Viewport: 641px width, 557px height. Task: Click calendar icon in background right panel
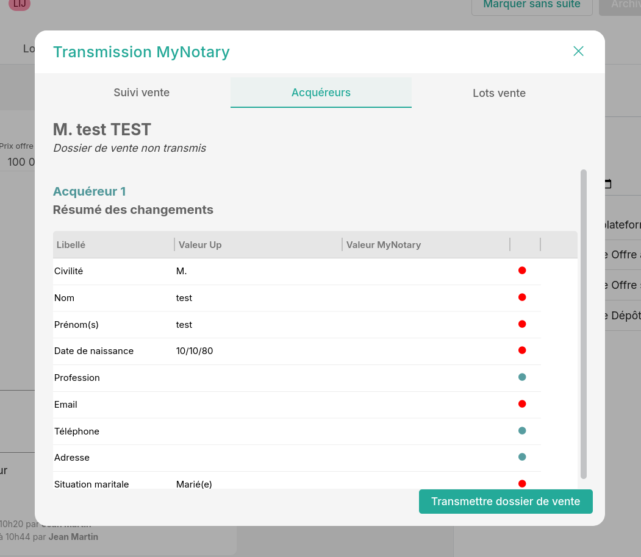608,184
